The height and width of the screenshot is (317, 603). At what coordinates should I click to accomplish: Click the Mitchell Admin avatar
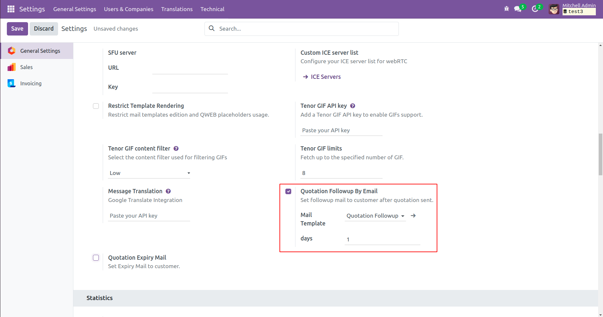tap(554, 9)
